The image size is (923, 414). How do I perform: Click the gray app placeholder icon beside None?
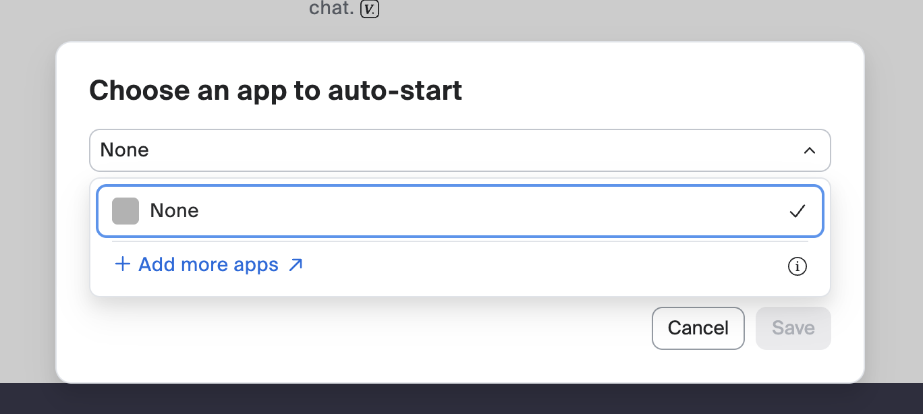[x=125, y=211]
